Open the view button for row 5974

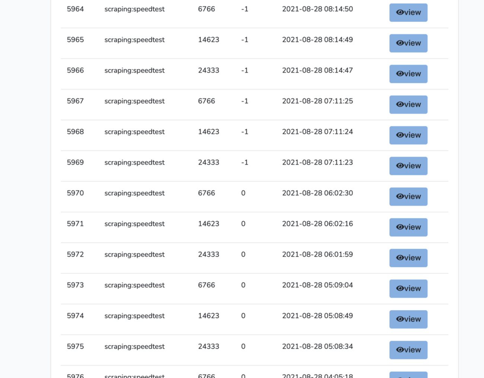pyautogui.click(x=408, y=319)
